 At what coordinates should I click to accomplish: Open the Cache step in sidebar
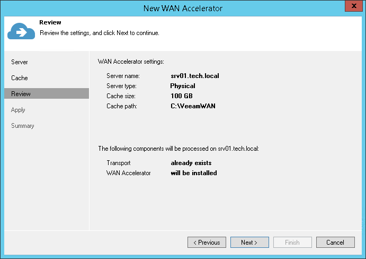coord(20,78)
